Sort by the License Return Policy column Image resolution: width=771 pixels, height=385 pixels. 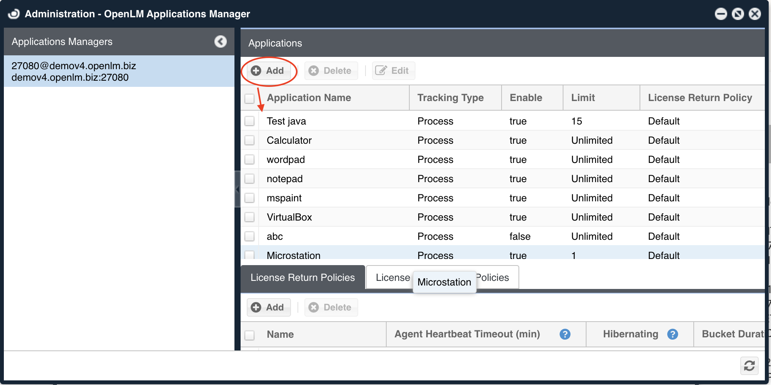point(700,98)
